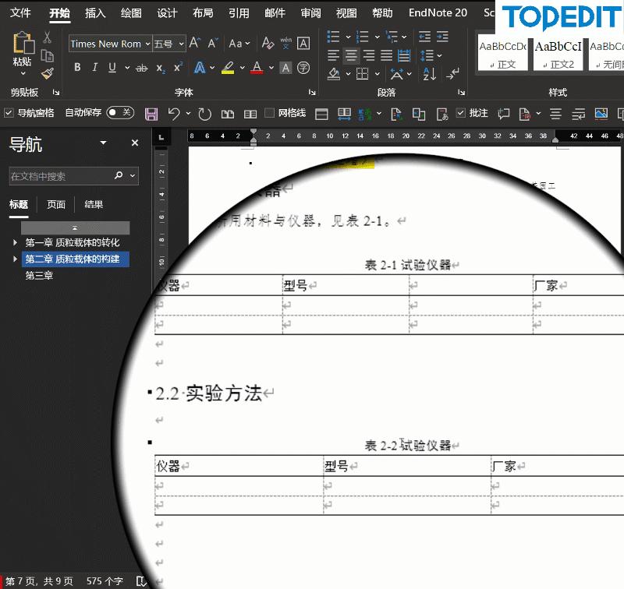Apply Underline formatting
This screenshot has width=624, height=589.
112,68
